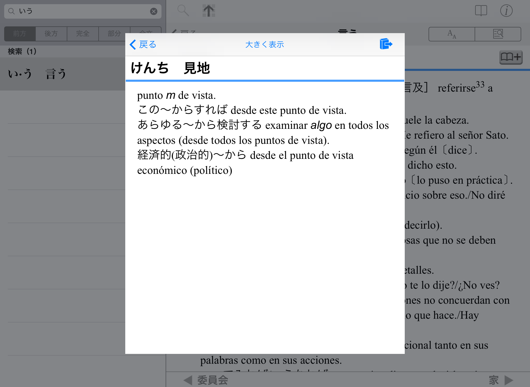Select the 後方 backward-match tab
Screen dimensions: 530x387
(x=51, y=34)
